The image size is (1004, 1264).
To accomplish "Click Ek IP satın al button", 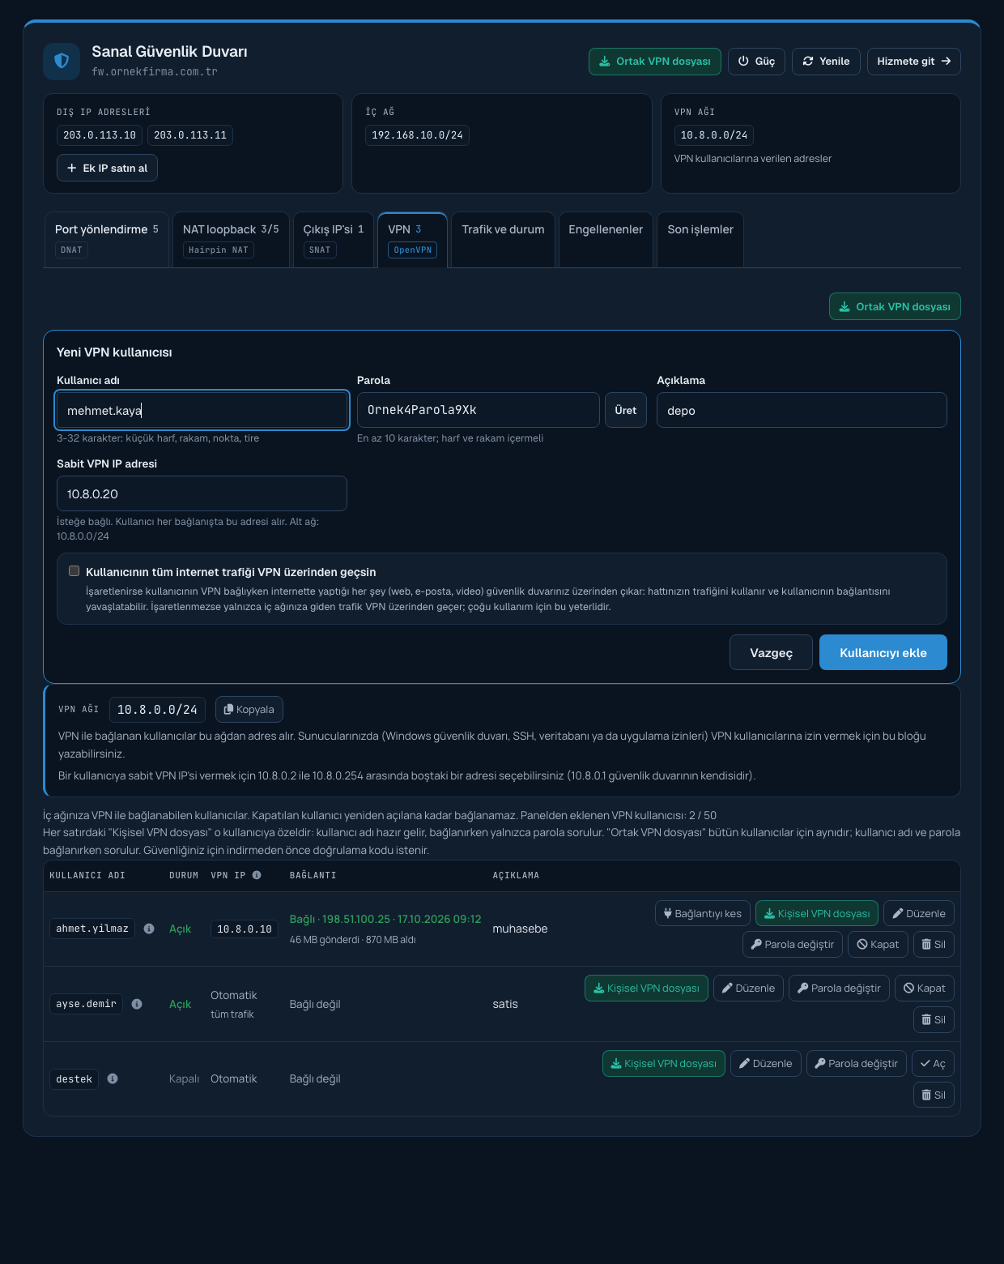I will [107, 168].
